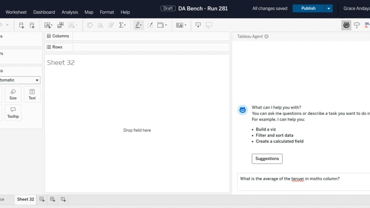Open the Help menu
370x208 pixels.
pyautogui.click(x=125, y=12)
